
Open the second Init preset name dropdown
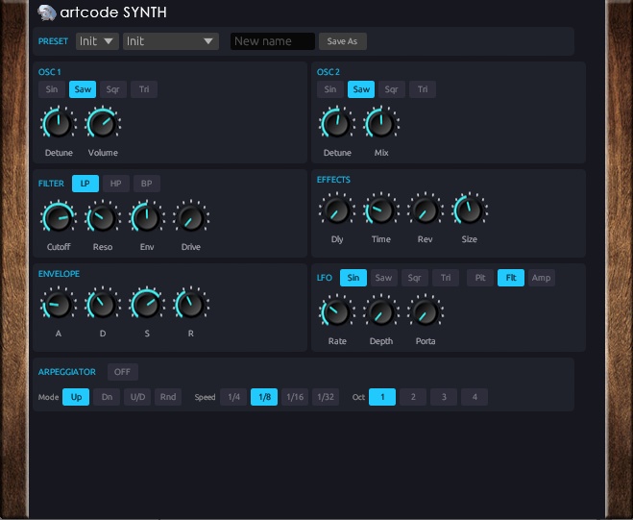(x=171, y=41)
